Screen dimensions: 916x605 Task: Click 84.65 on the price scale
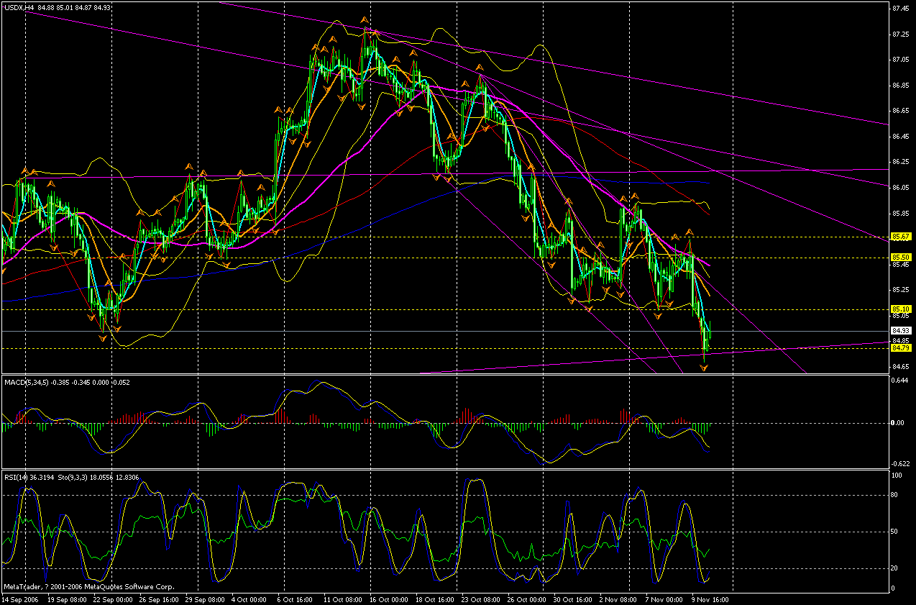(x=901, y=366)
